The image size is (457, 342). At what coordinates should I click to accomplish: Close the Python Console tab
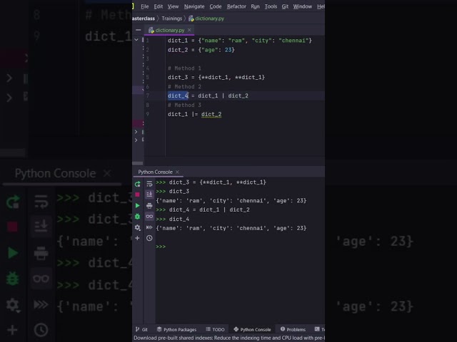(x=177, y=172)
